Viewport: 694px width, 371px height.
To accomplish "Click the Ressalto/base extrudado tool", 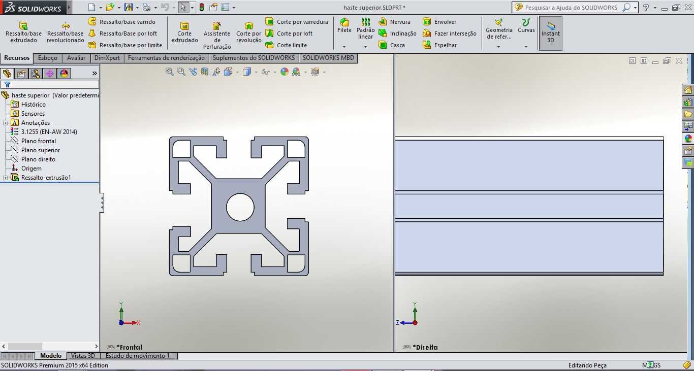I will [23, 32].
